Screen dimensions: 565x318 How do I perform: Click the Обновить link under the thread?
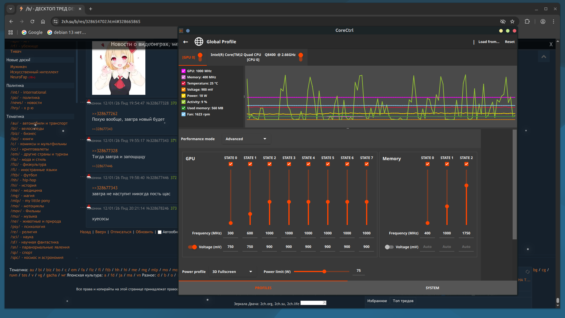coord(144,232)
